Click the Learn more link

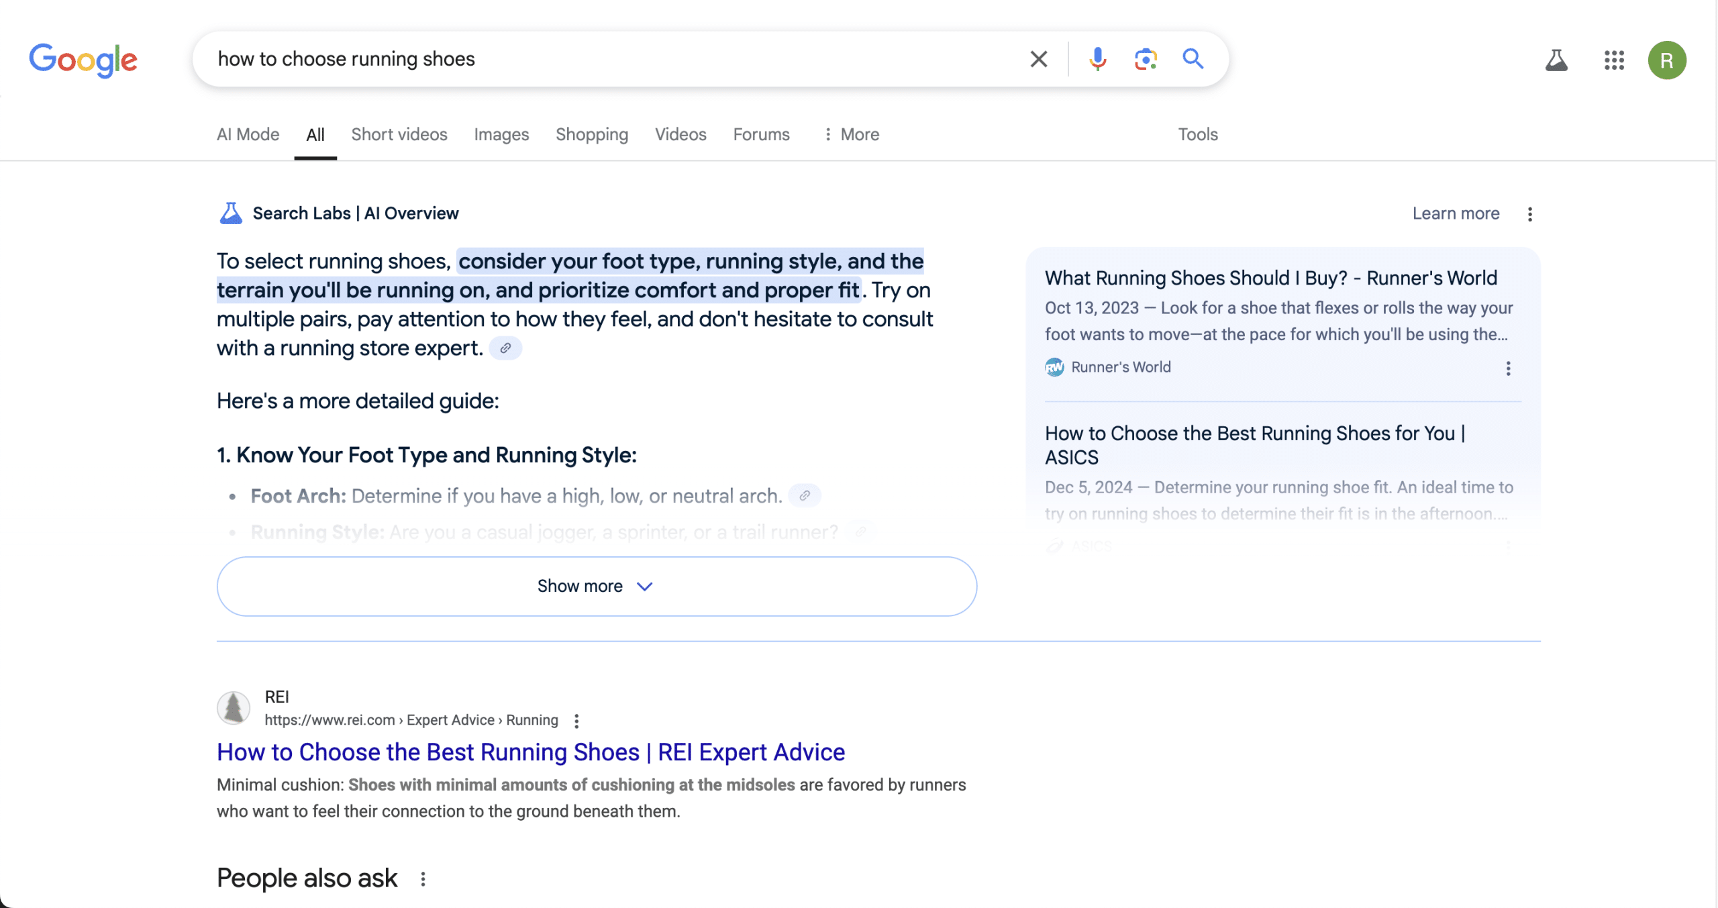point(1455,213)
